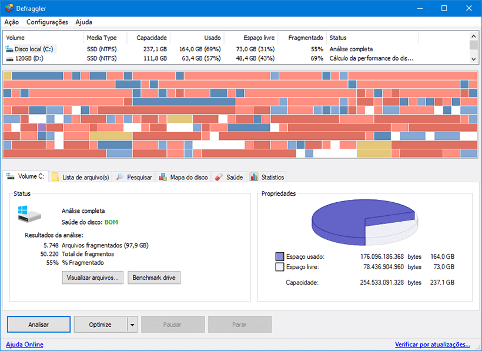Click the disk map icon on Mapa do disco tab
The image size is (482, 351).
tap(163, 176)
